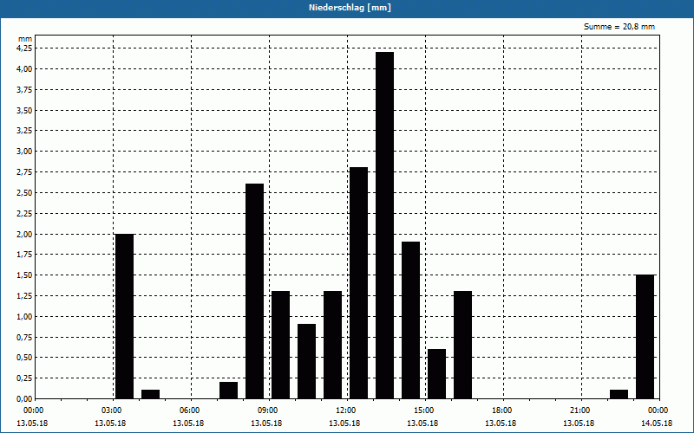Click the y-axis value 1,00

24,317
